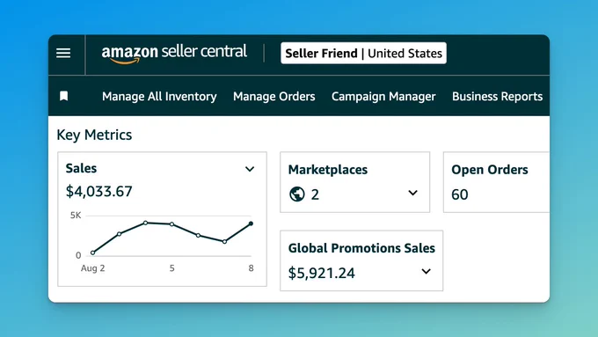Expand the Sales card chevron

[x=250, y=169]
